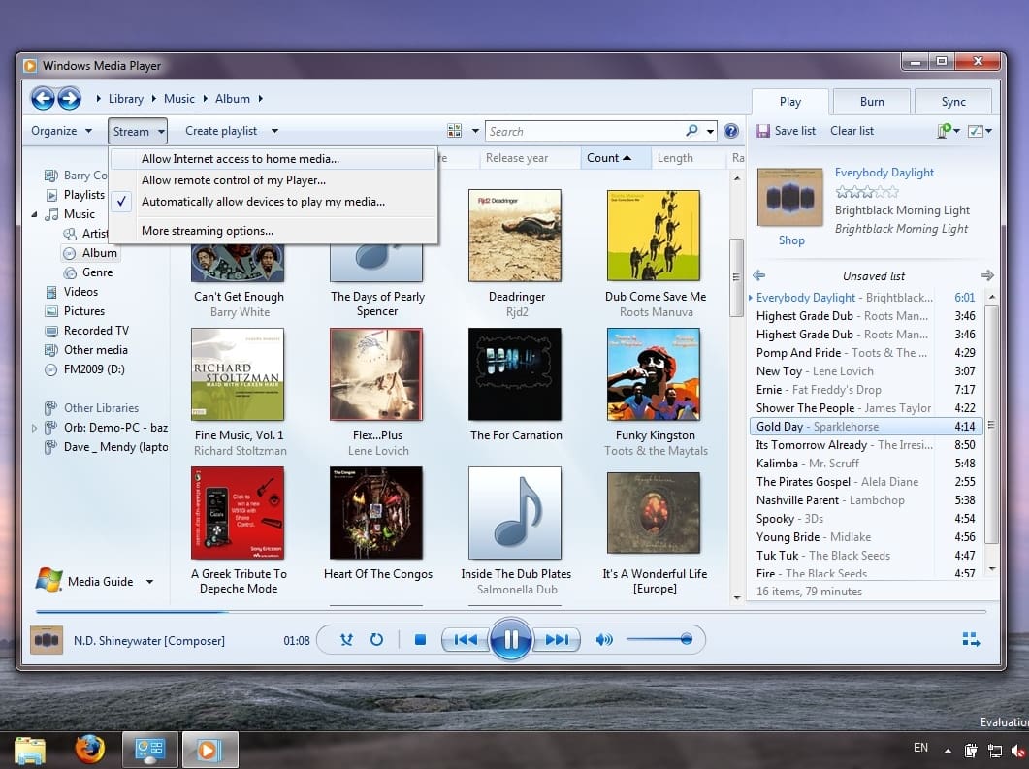Viewport: 1029px width, 769px height.
Task: Switch to the Burn tab
Action: pos(871,102)
